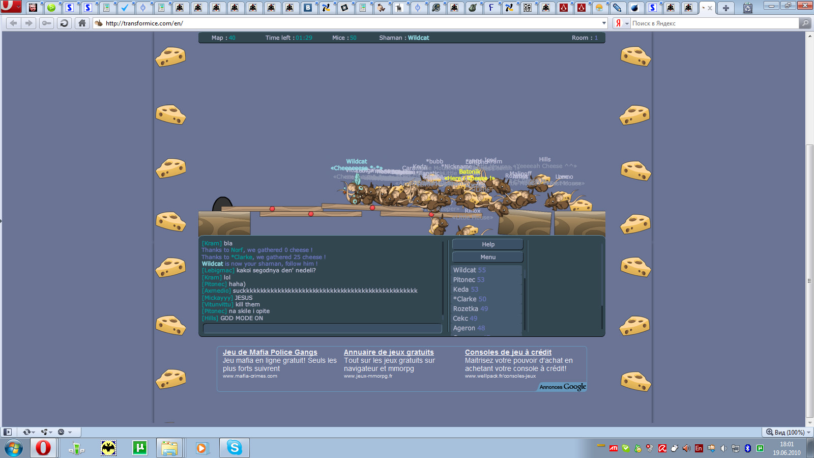This screenshot has height=458, width=814.
Task: Switch to the VKontakte browser tab
Action: click(308, 8)
